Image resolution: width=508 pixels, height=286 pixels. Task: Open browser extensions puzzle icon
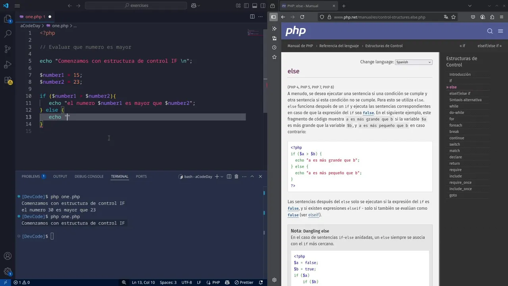[492, 17]
